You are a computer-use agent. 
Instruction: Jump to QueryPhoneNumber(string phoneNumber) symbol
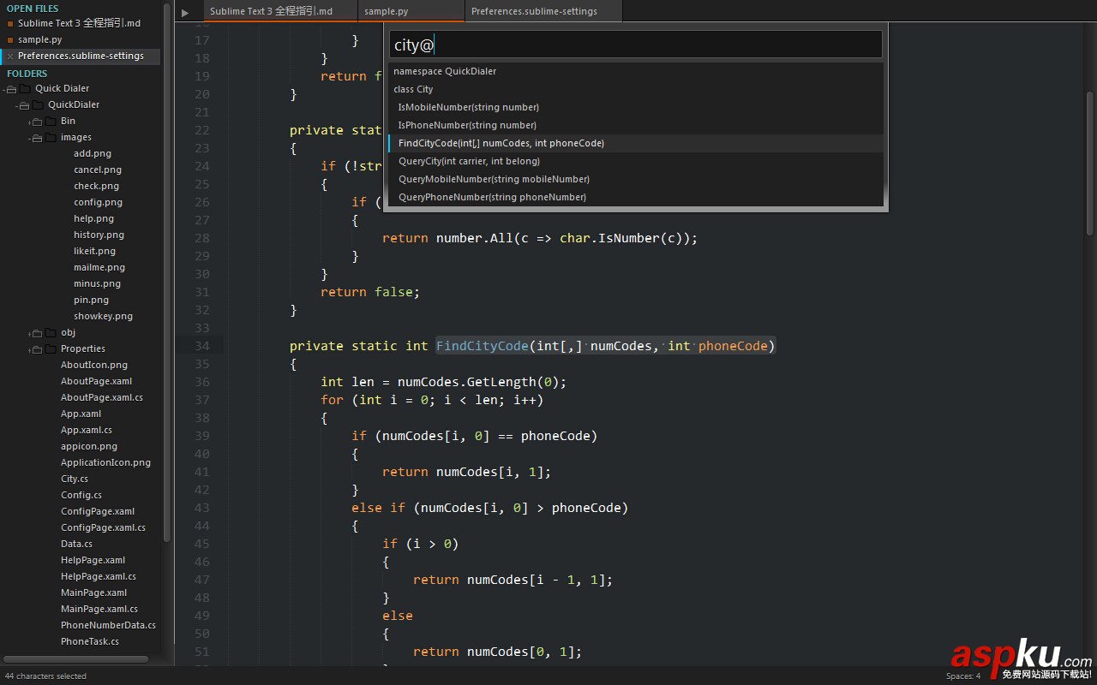point(636,197)
